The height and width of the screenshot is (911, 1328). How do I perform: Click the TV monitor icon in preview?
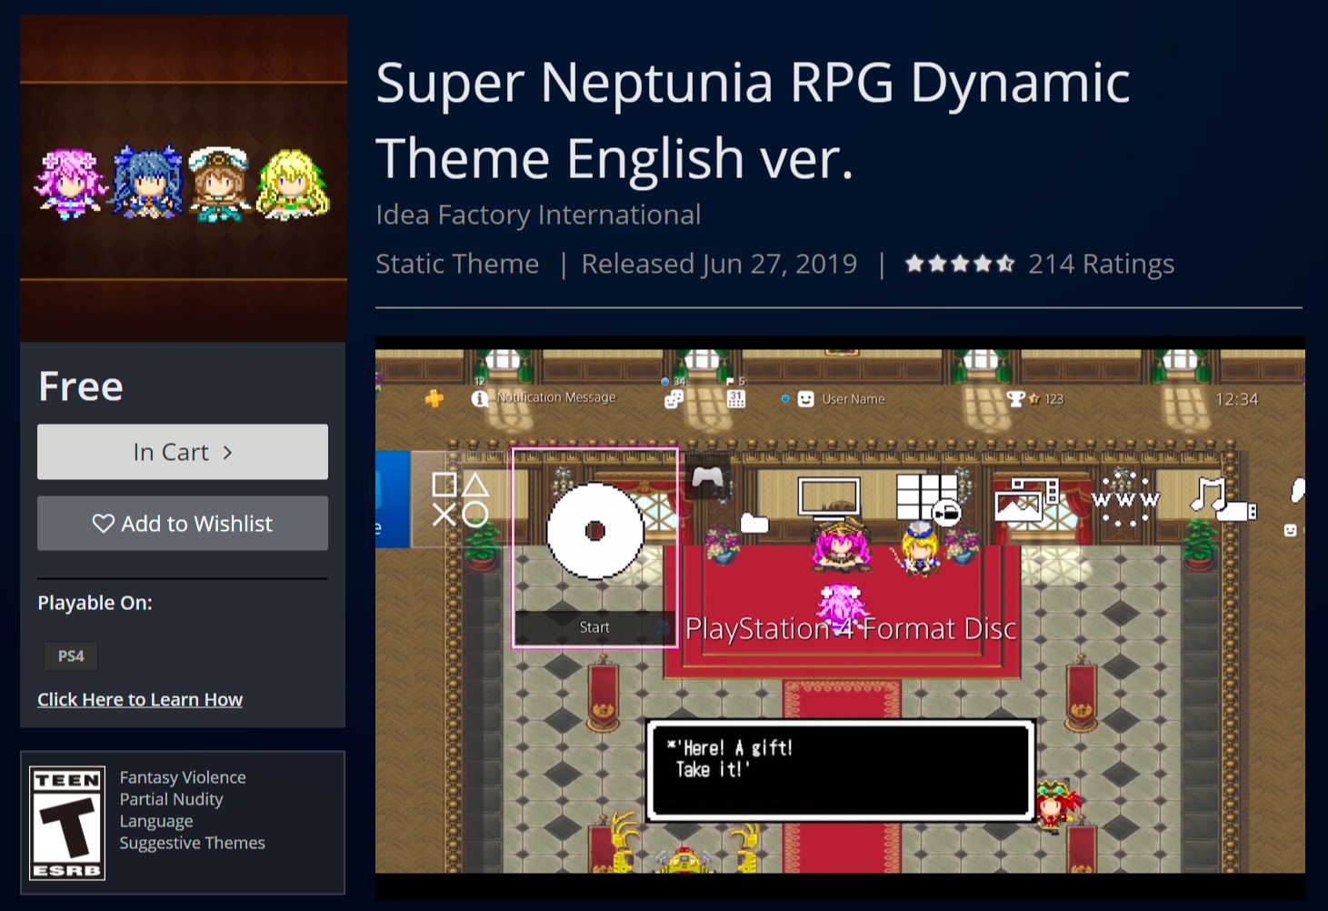(x=829, y=498)
